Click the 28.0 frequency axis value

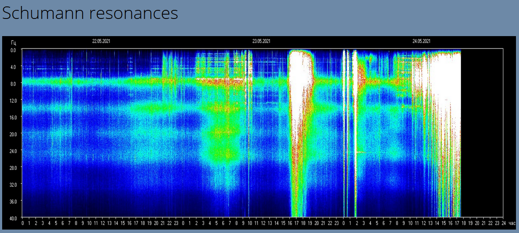point(12,167)
